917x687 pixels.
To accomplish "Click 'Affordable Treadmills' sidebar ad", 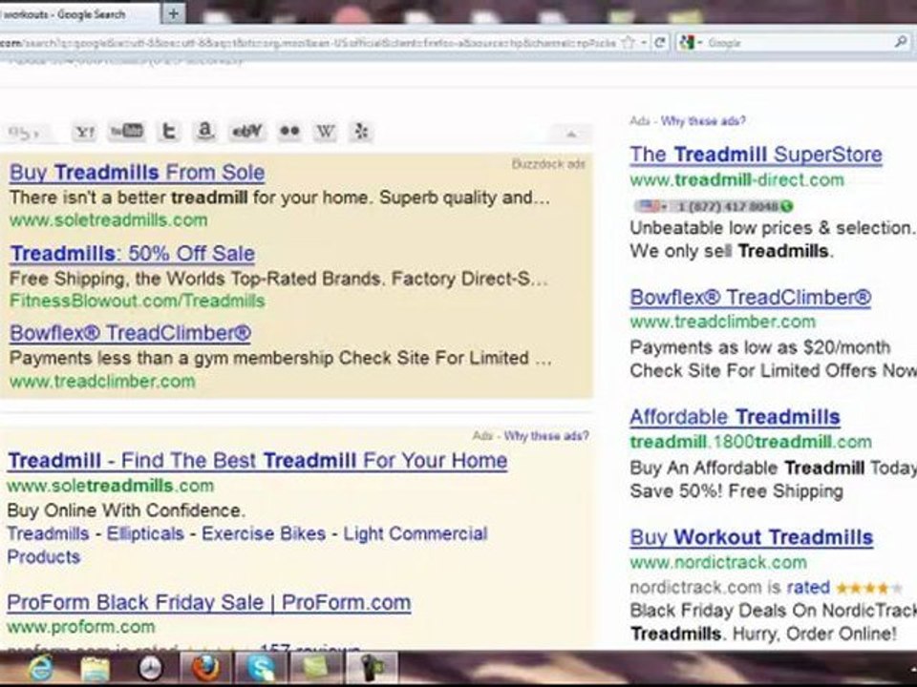I will [x=736, y=417].
